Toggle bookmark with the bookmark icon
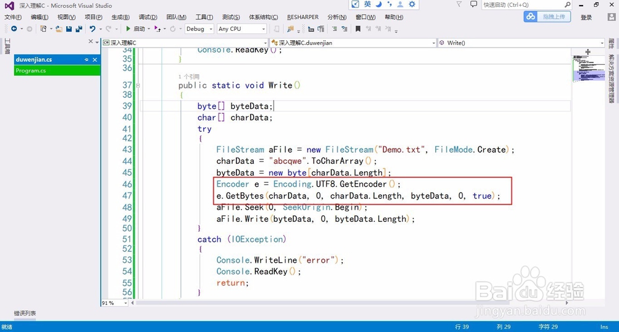 (358, 29)
